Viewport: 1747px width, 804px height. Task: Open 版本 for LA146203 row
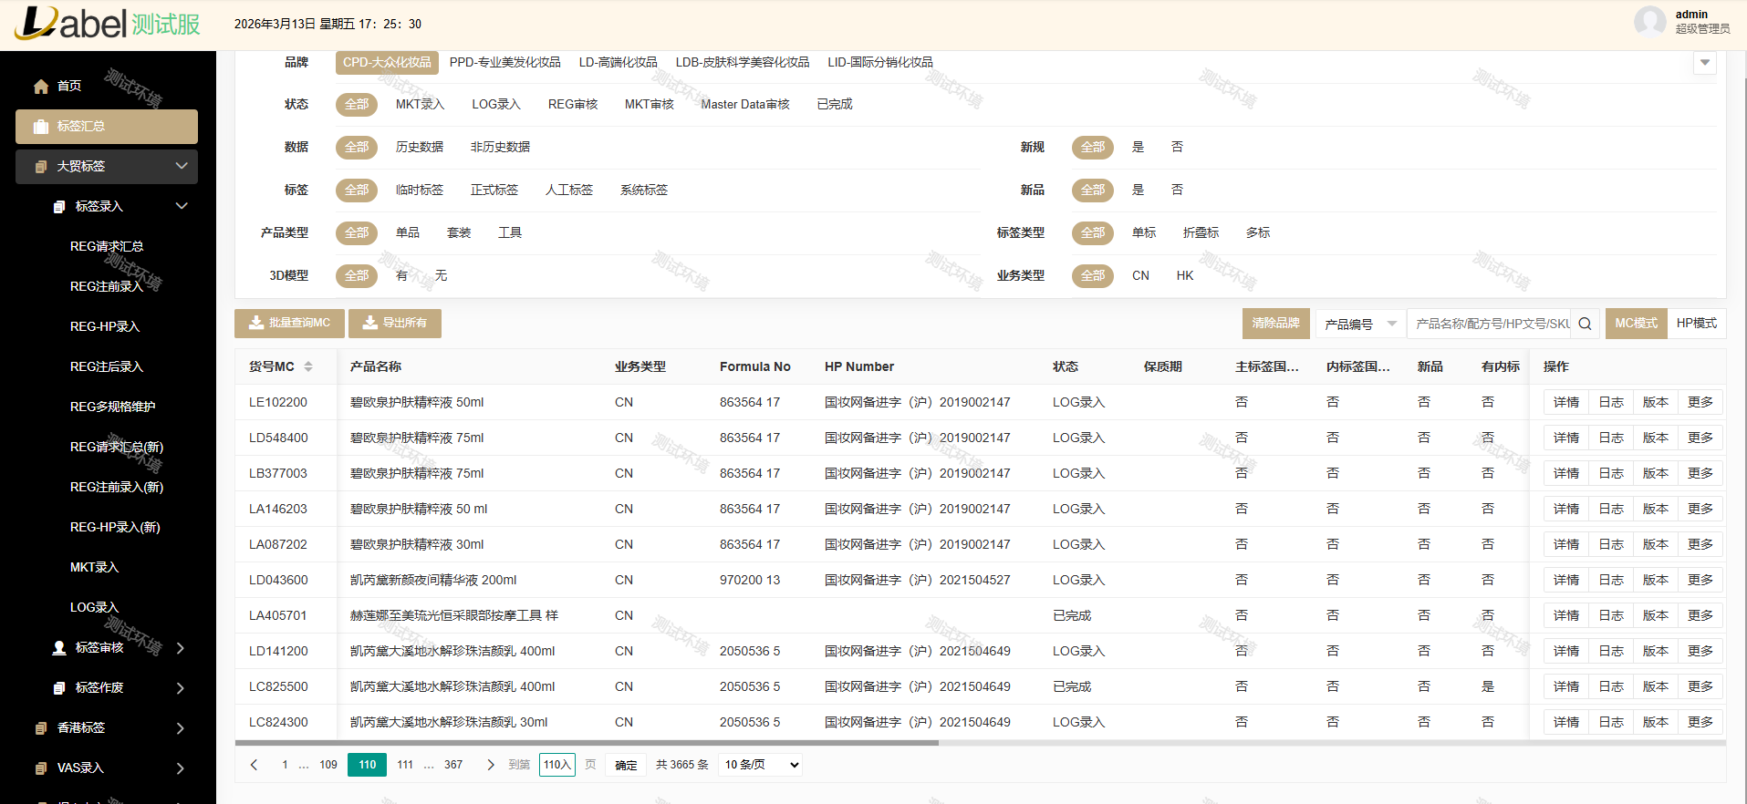pyautogui.click(x=1655, y=509)
